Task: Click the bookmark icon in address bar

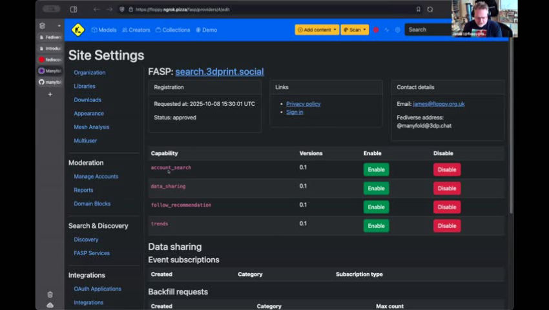Action: [418, 10]
